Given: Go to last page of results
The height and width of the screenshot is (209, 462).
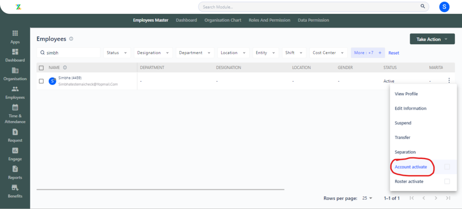Looking at the screenshot, I should pyautogui.click(x=448, y=198).
